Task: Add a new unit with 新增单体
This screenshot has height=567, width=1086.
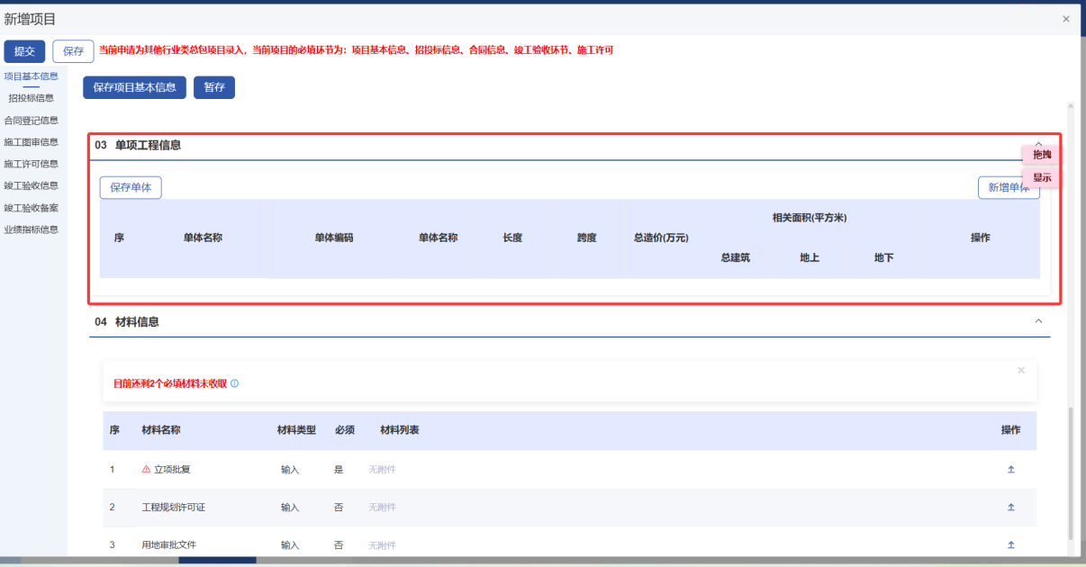Action: (x=1008, y=187)
